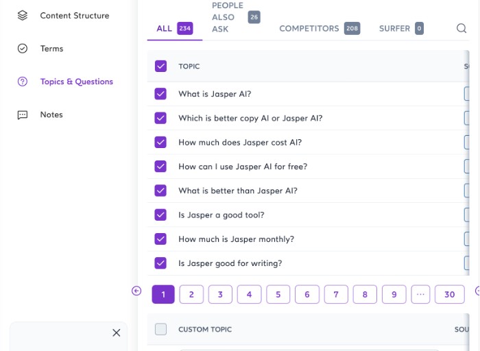The width and height of the screenshot is (480, 351).
Task: Click the search magnifier icon
Action: pos(461,29)
